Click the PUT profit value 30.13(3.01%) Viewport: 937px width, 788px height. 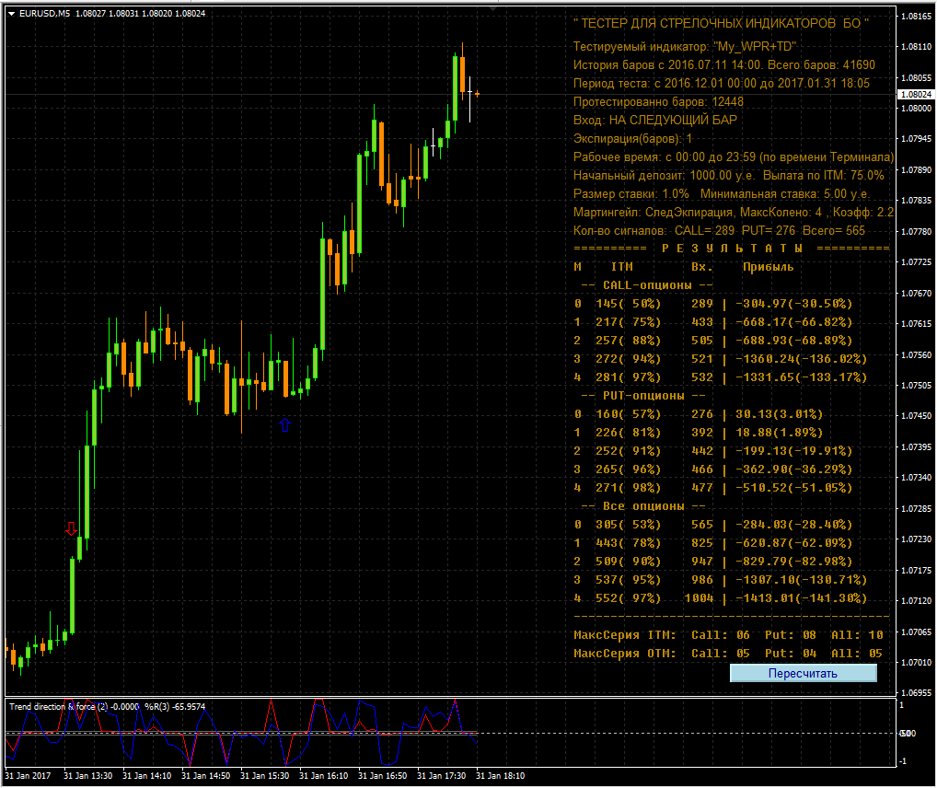tap(779, 414)
